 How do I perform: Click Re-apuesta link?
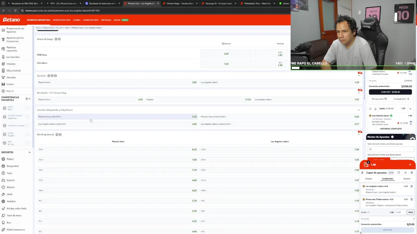379,99
